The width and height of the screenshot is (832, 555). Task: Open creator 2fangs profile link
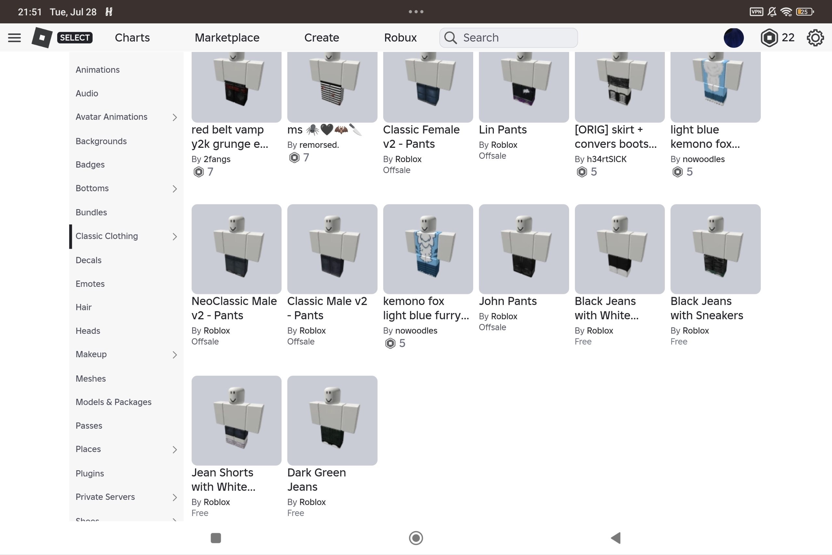217,159
